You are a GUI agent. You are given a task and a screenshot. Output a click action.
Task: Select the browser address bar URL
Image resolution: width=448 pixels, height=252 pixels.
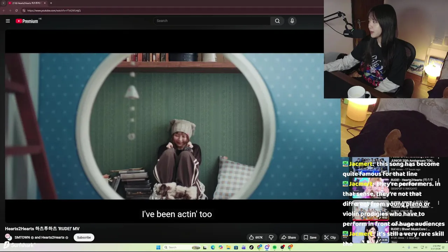point(54,10)
